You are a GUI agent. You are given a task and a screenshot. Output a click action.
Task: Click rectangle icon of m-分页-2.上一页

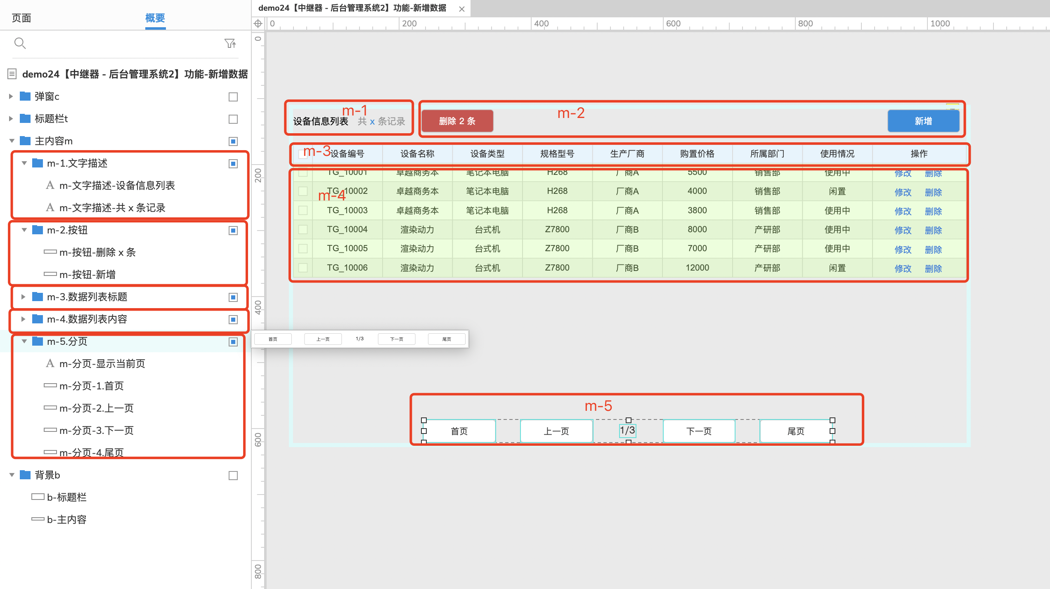pos(50,408)
